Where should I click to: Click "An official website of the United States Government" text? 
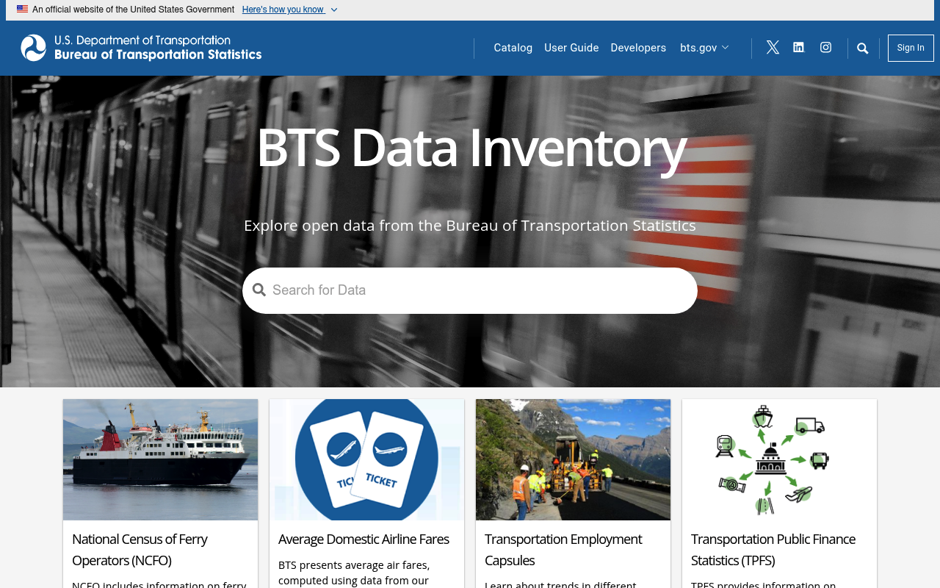134,10
